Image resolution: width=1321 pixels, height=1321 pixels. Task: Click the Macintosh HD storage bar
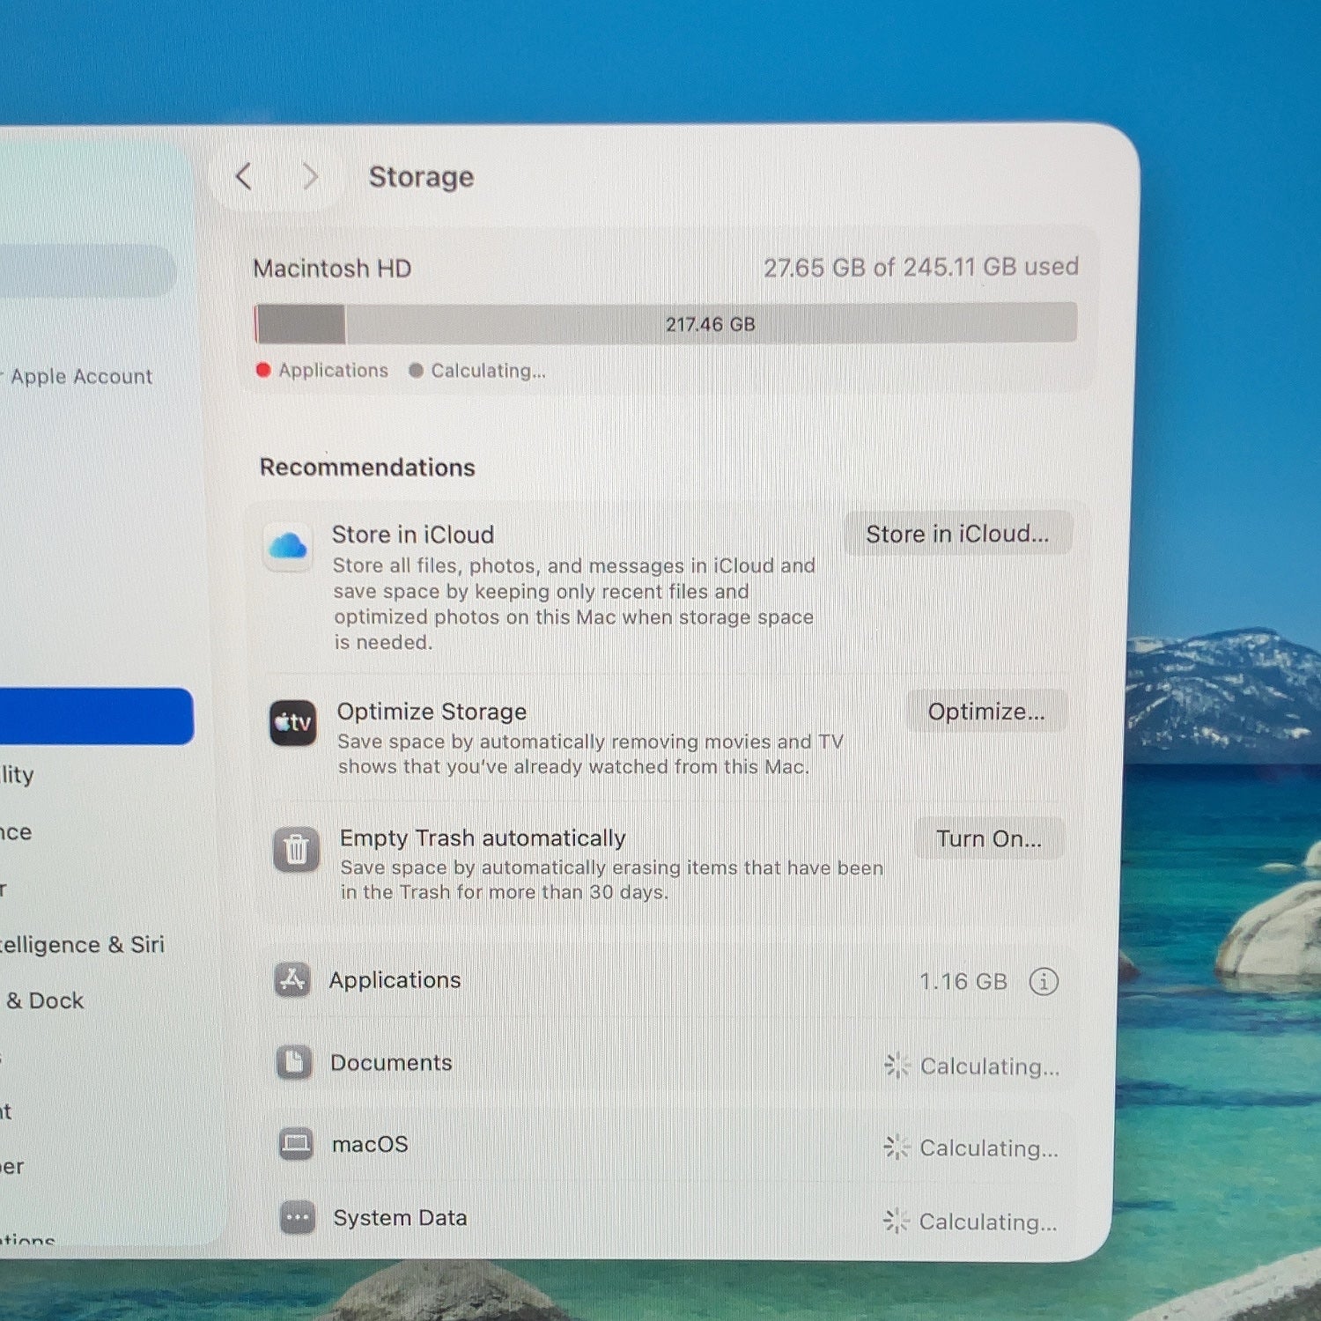pos(666,323)
